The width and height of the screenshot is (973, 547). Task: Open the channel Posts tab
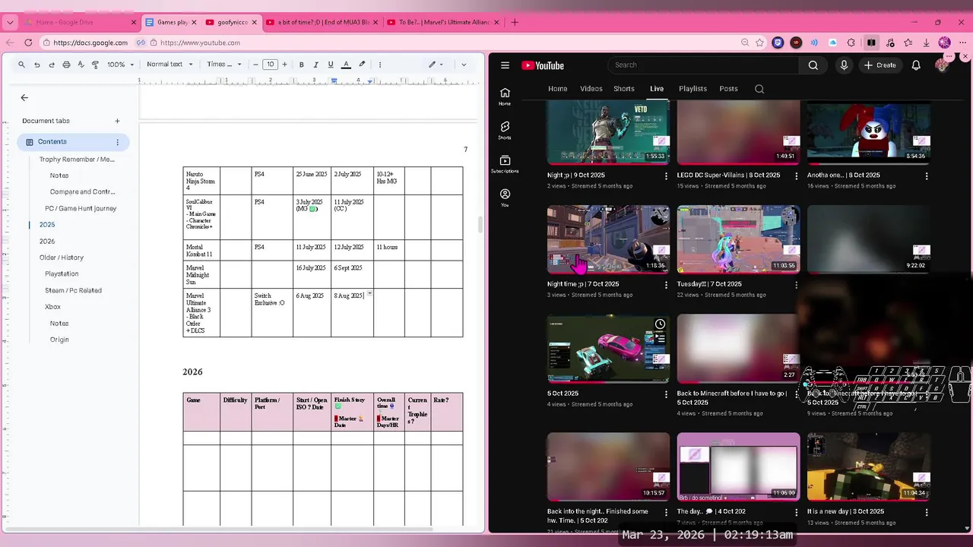click(x=728, y=89)
